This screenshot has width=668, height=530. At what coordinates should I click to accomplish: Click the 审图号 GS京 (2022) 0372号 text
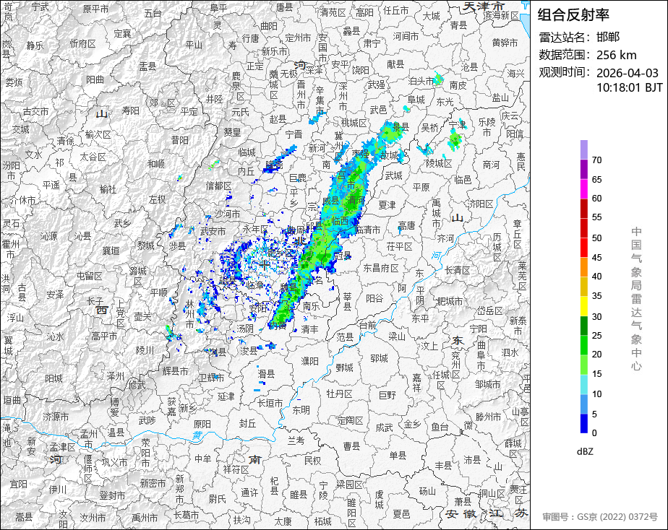click(x=600, y=517)
